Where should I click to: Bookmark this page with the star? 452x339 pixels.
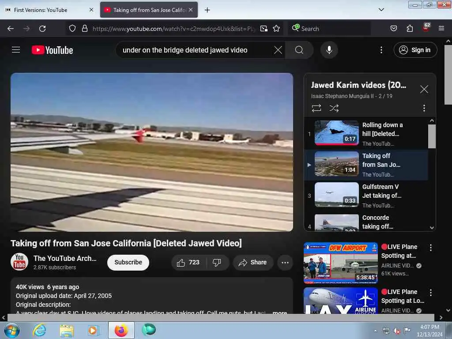click(x=276, y=29)
